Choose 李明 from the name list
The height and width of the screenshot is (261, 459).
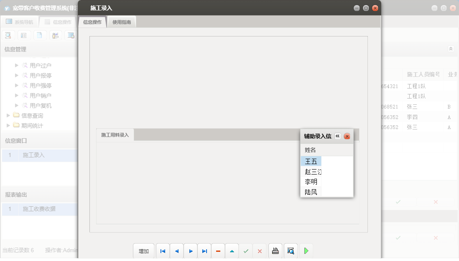point(311,182)
